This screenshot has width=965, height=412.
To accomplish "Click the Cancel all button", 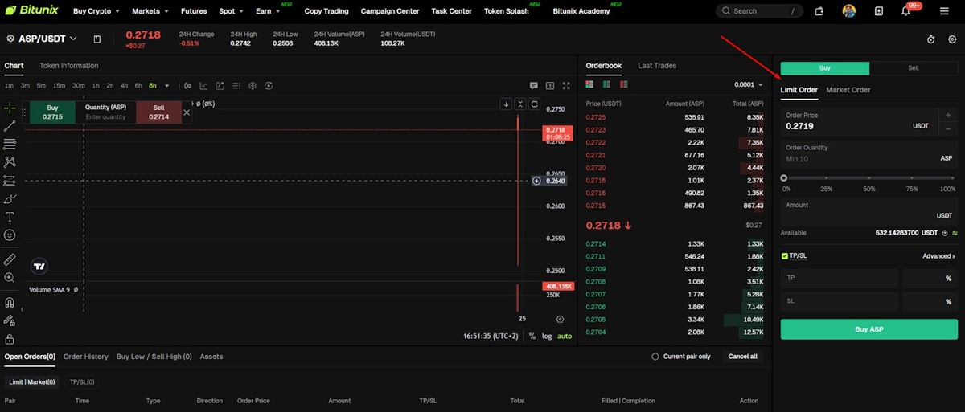I will tap(742, 357).
